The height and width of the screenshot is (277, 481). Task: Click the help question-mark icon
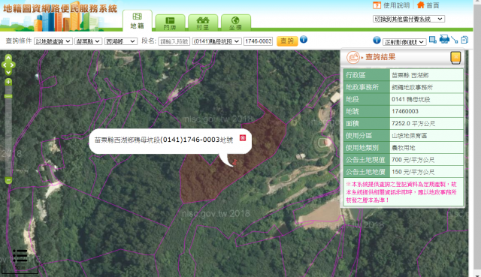pos(377,5)
